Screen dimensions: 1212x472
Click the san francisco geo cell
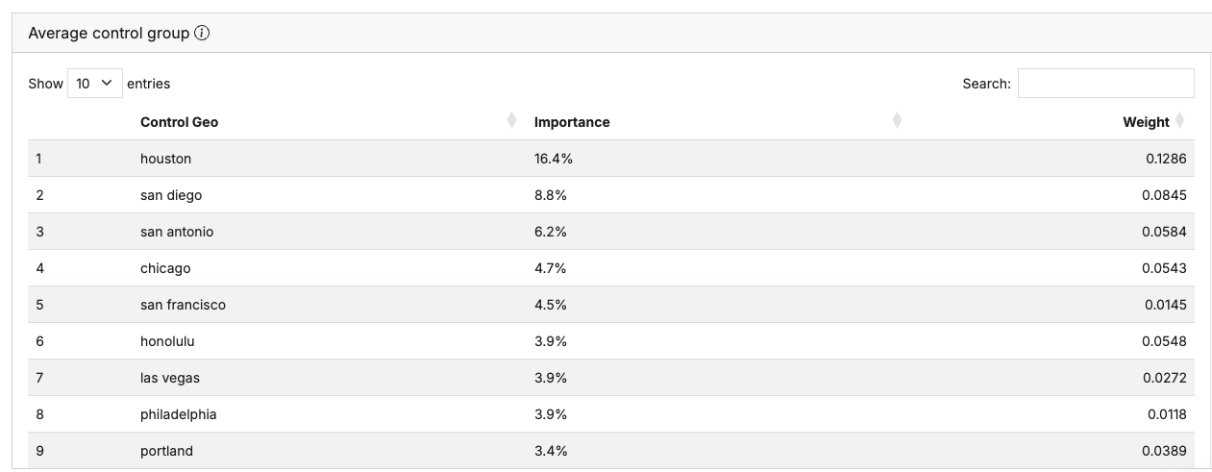pyautogui.click(x=183, y=305)
